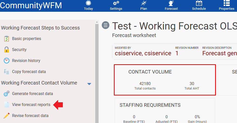Select the Properties menu label

[x=227, y=9]
